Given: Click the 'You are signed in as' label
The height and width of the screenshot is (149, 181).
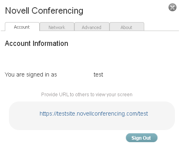Looking at the screenshot, I should 31,74.
